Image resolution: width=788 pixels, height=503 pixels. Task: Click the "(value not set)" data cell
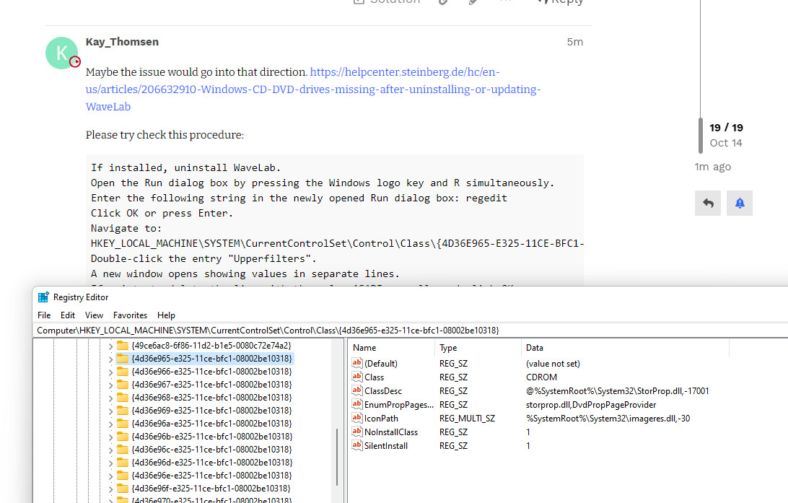(553, 363)
